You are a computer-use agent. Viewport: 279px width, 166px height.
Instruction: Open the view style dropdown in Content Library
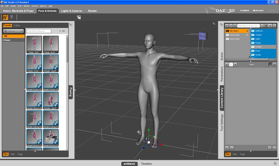coord(268,26)
